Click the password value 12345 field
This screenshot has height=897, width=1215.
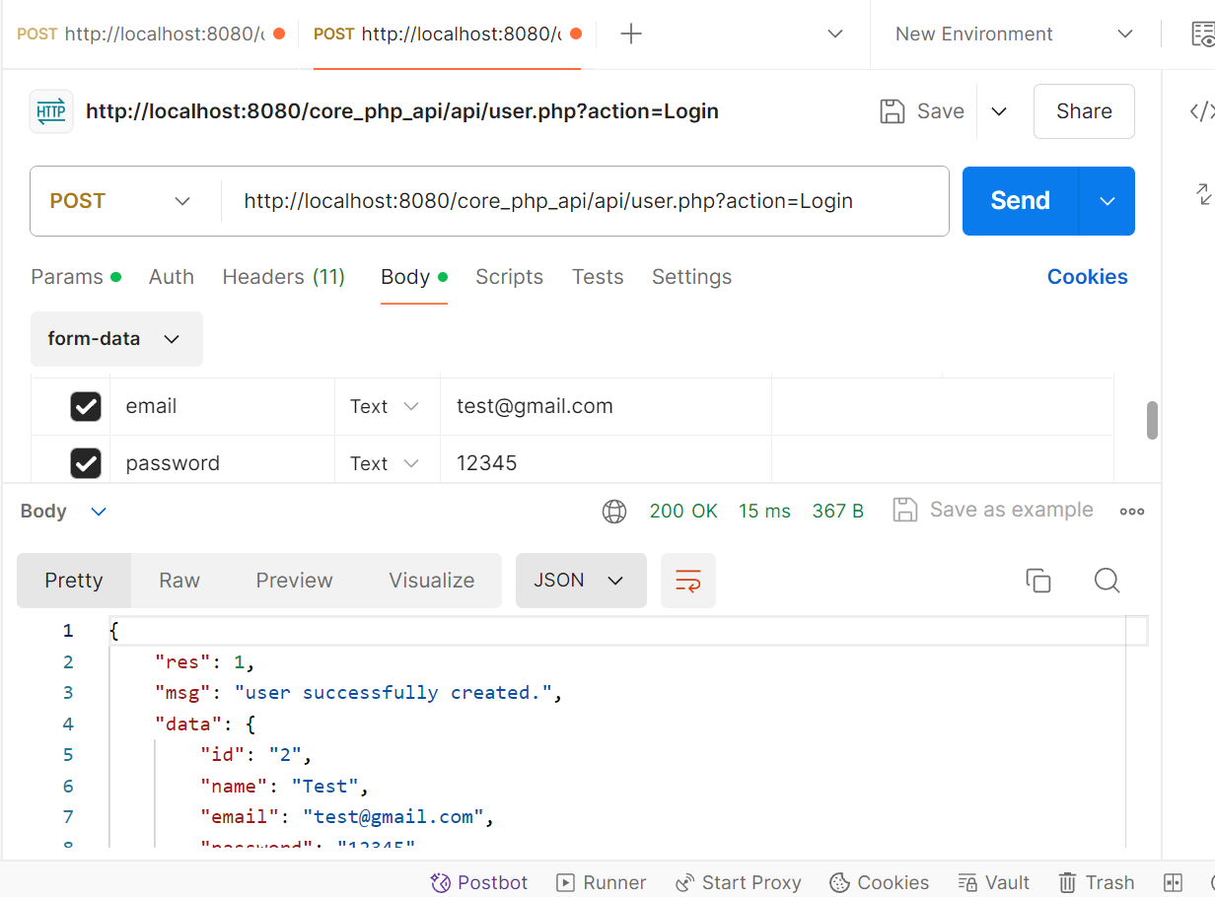[x=606, y=463]
